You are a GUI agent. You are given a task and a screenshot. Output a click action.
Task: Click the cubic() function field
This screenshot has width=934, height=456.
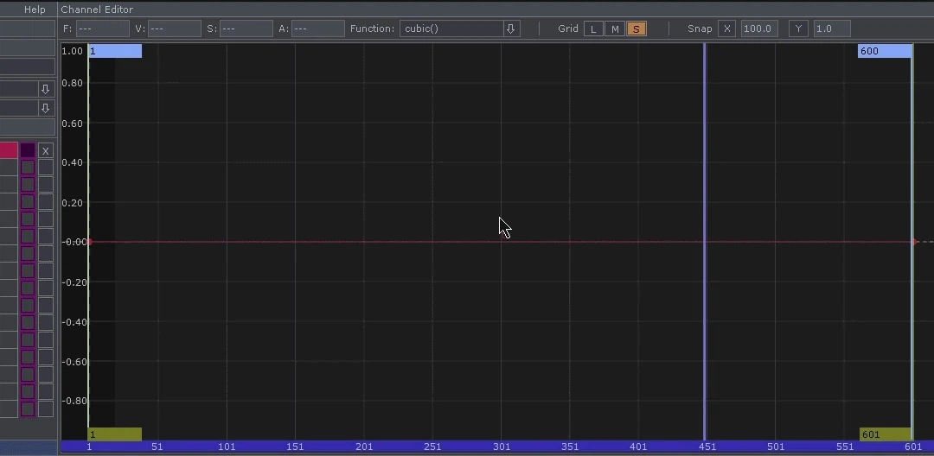(x=451, y=28)
